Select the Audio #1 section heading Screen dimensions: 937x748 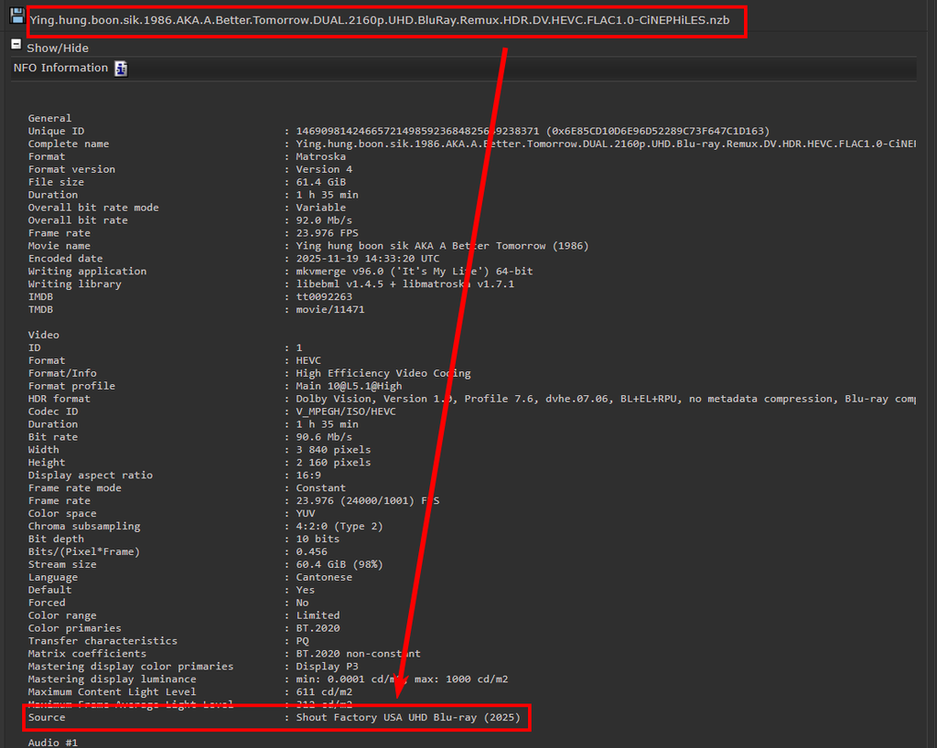click(52, 743)
